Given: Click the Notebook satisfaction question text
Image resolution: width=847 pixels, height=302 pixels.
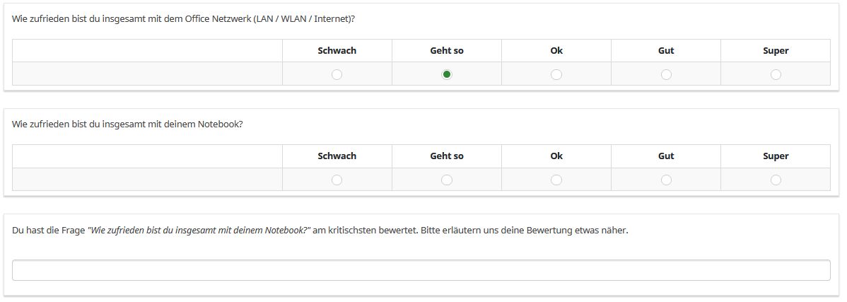Looking at the screenshot, I should tap(128, 124).
